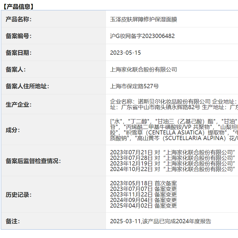238x238 pixels.
Task: Click the registrant value 上海家化联合股份有限公司
Action: (143, 70)
